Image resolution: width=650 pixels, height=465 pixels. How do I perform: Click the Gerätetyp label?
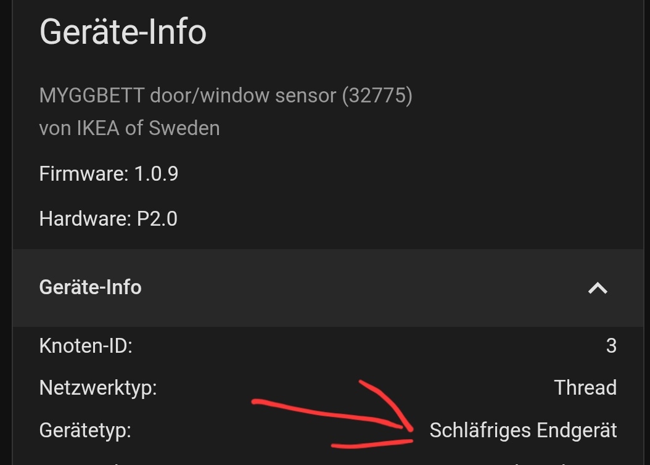85,430
